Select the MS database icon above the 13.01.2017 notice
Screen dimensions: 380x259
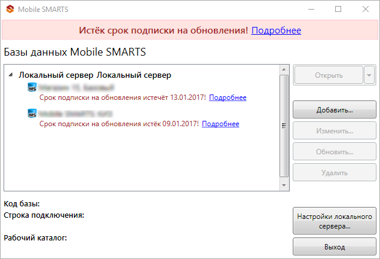[x=32, y=87]
